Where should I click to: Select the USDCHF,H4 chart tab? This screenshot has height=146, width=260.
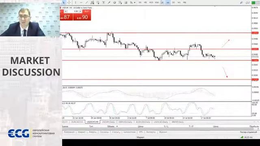[x=93, y=122]
